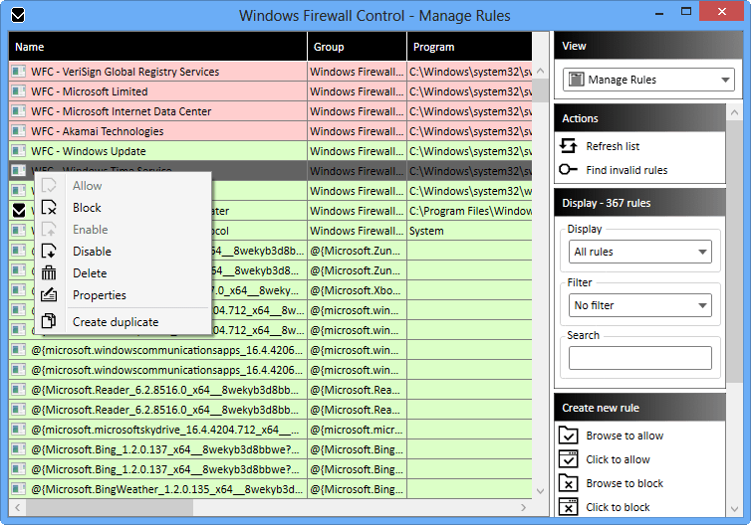Click the horizontal scrollbar right arrow
Screen dimensions: 751x525
click(523, 507)
